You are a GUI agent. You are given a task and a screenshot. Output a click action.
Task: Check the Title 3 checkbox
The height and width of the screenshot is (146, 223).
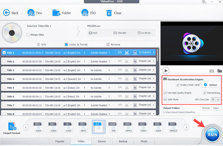[x=4, y=70]
